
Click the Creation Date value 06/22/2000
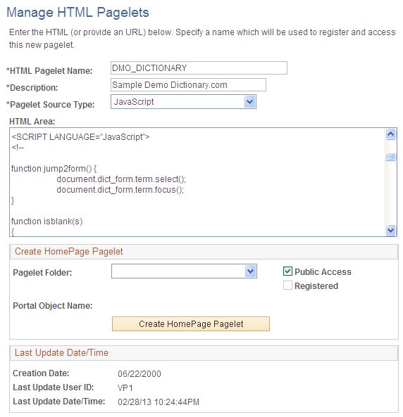(x=139, y=373)
